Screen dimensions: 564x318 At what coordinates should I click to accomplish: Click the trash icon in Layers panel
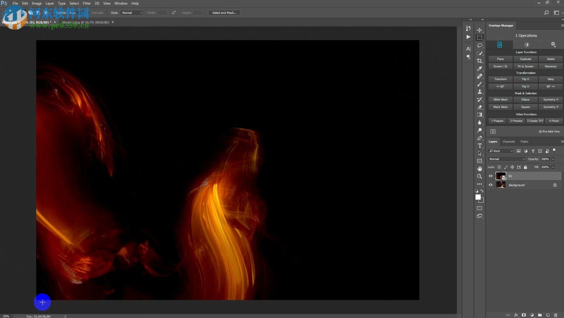click(556, 315)
